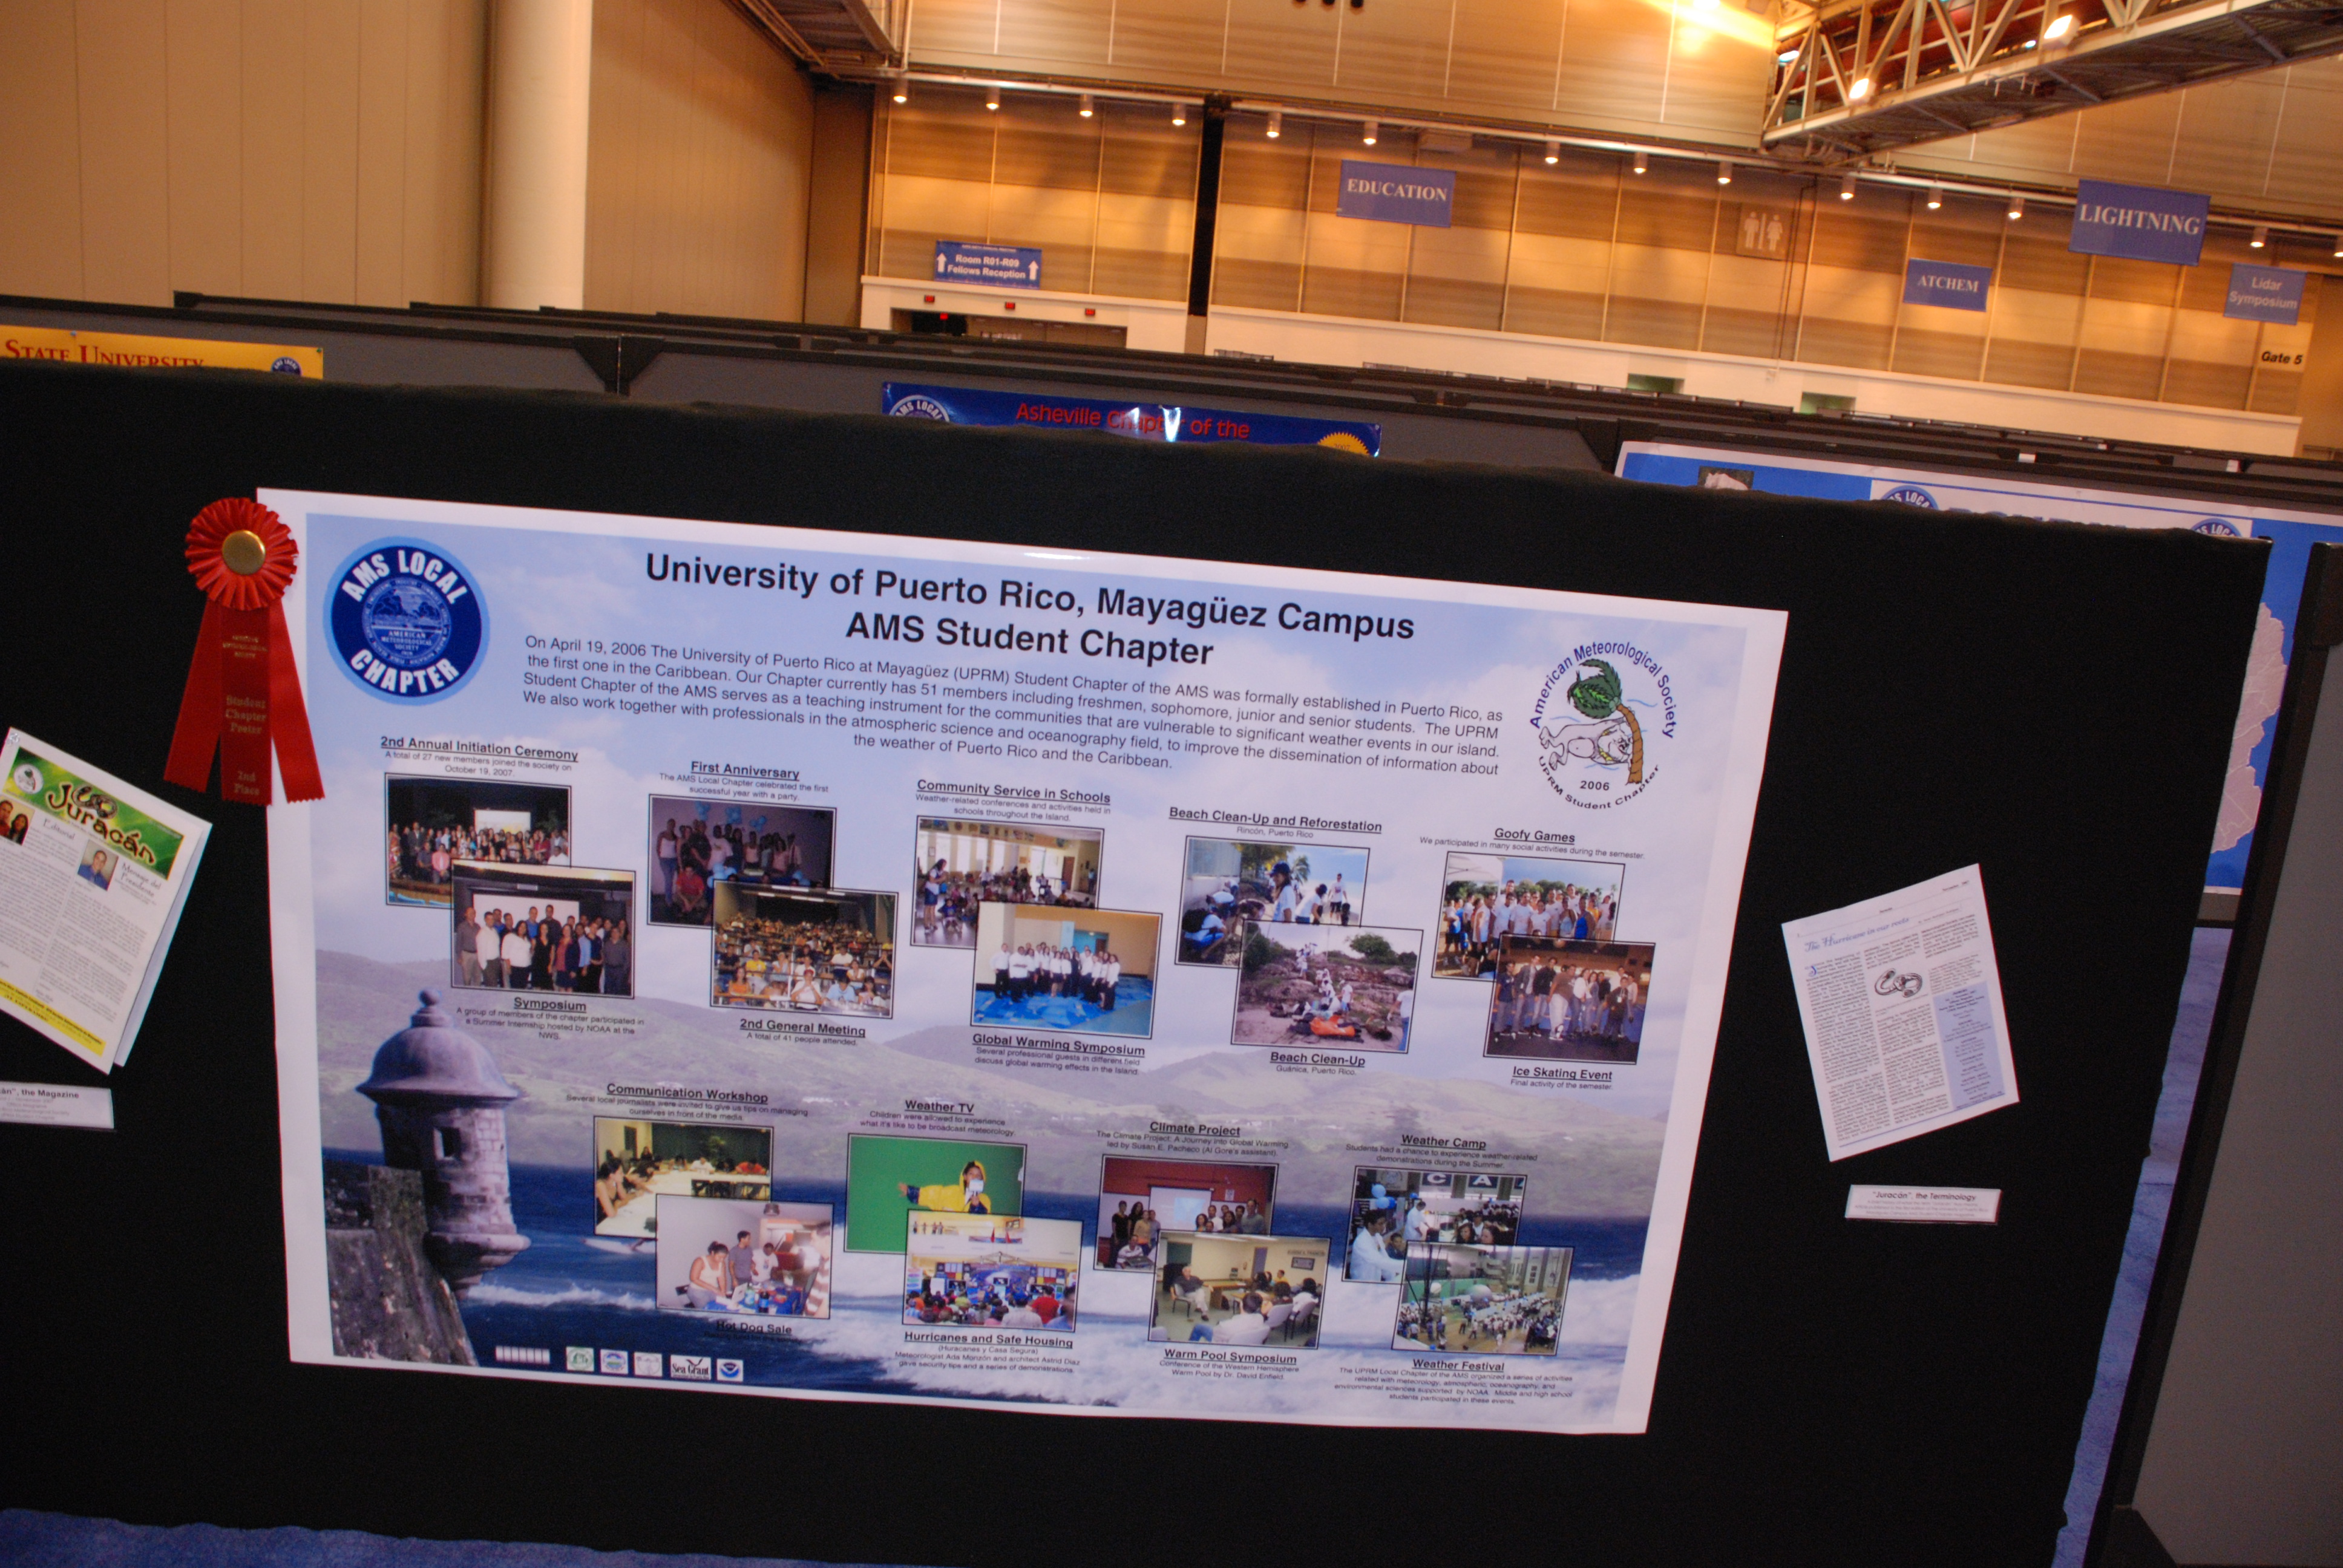
Task: Open the Warm Pool Symposium classroom photo
Action: (1238, 1289)
